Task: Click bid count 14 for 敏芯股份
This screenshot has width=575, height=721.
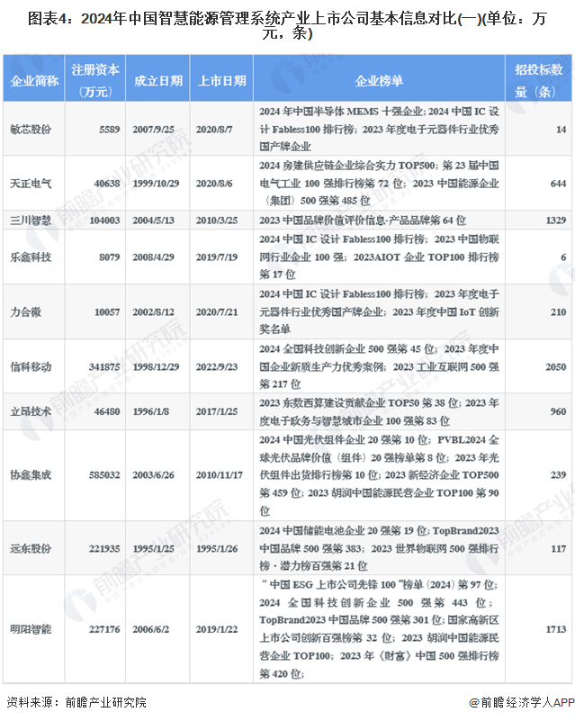Action: tap(562, 130)
